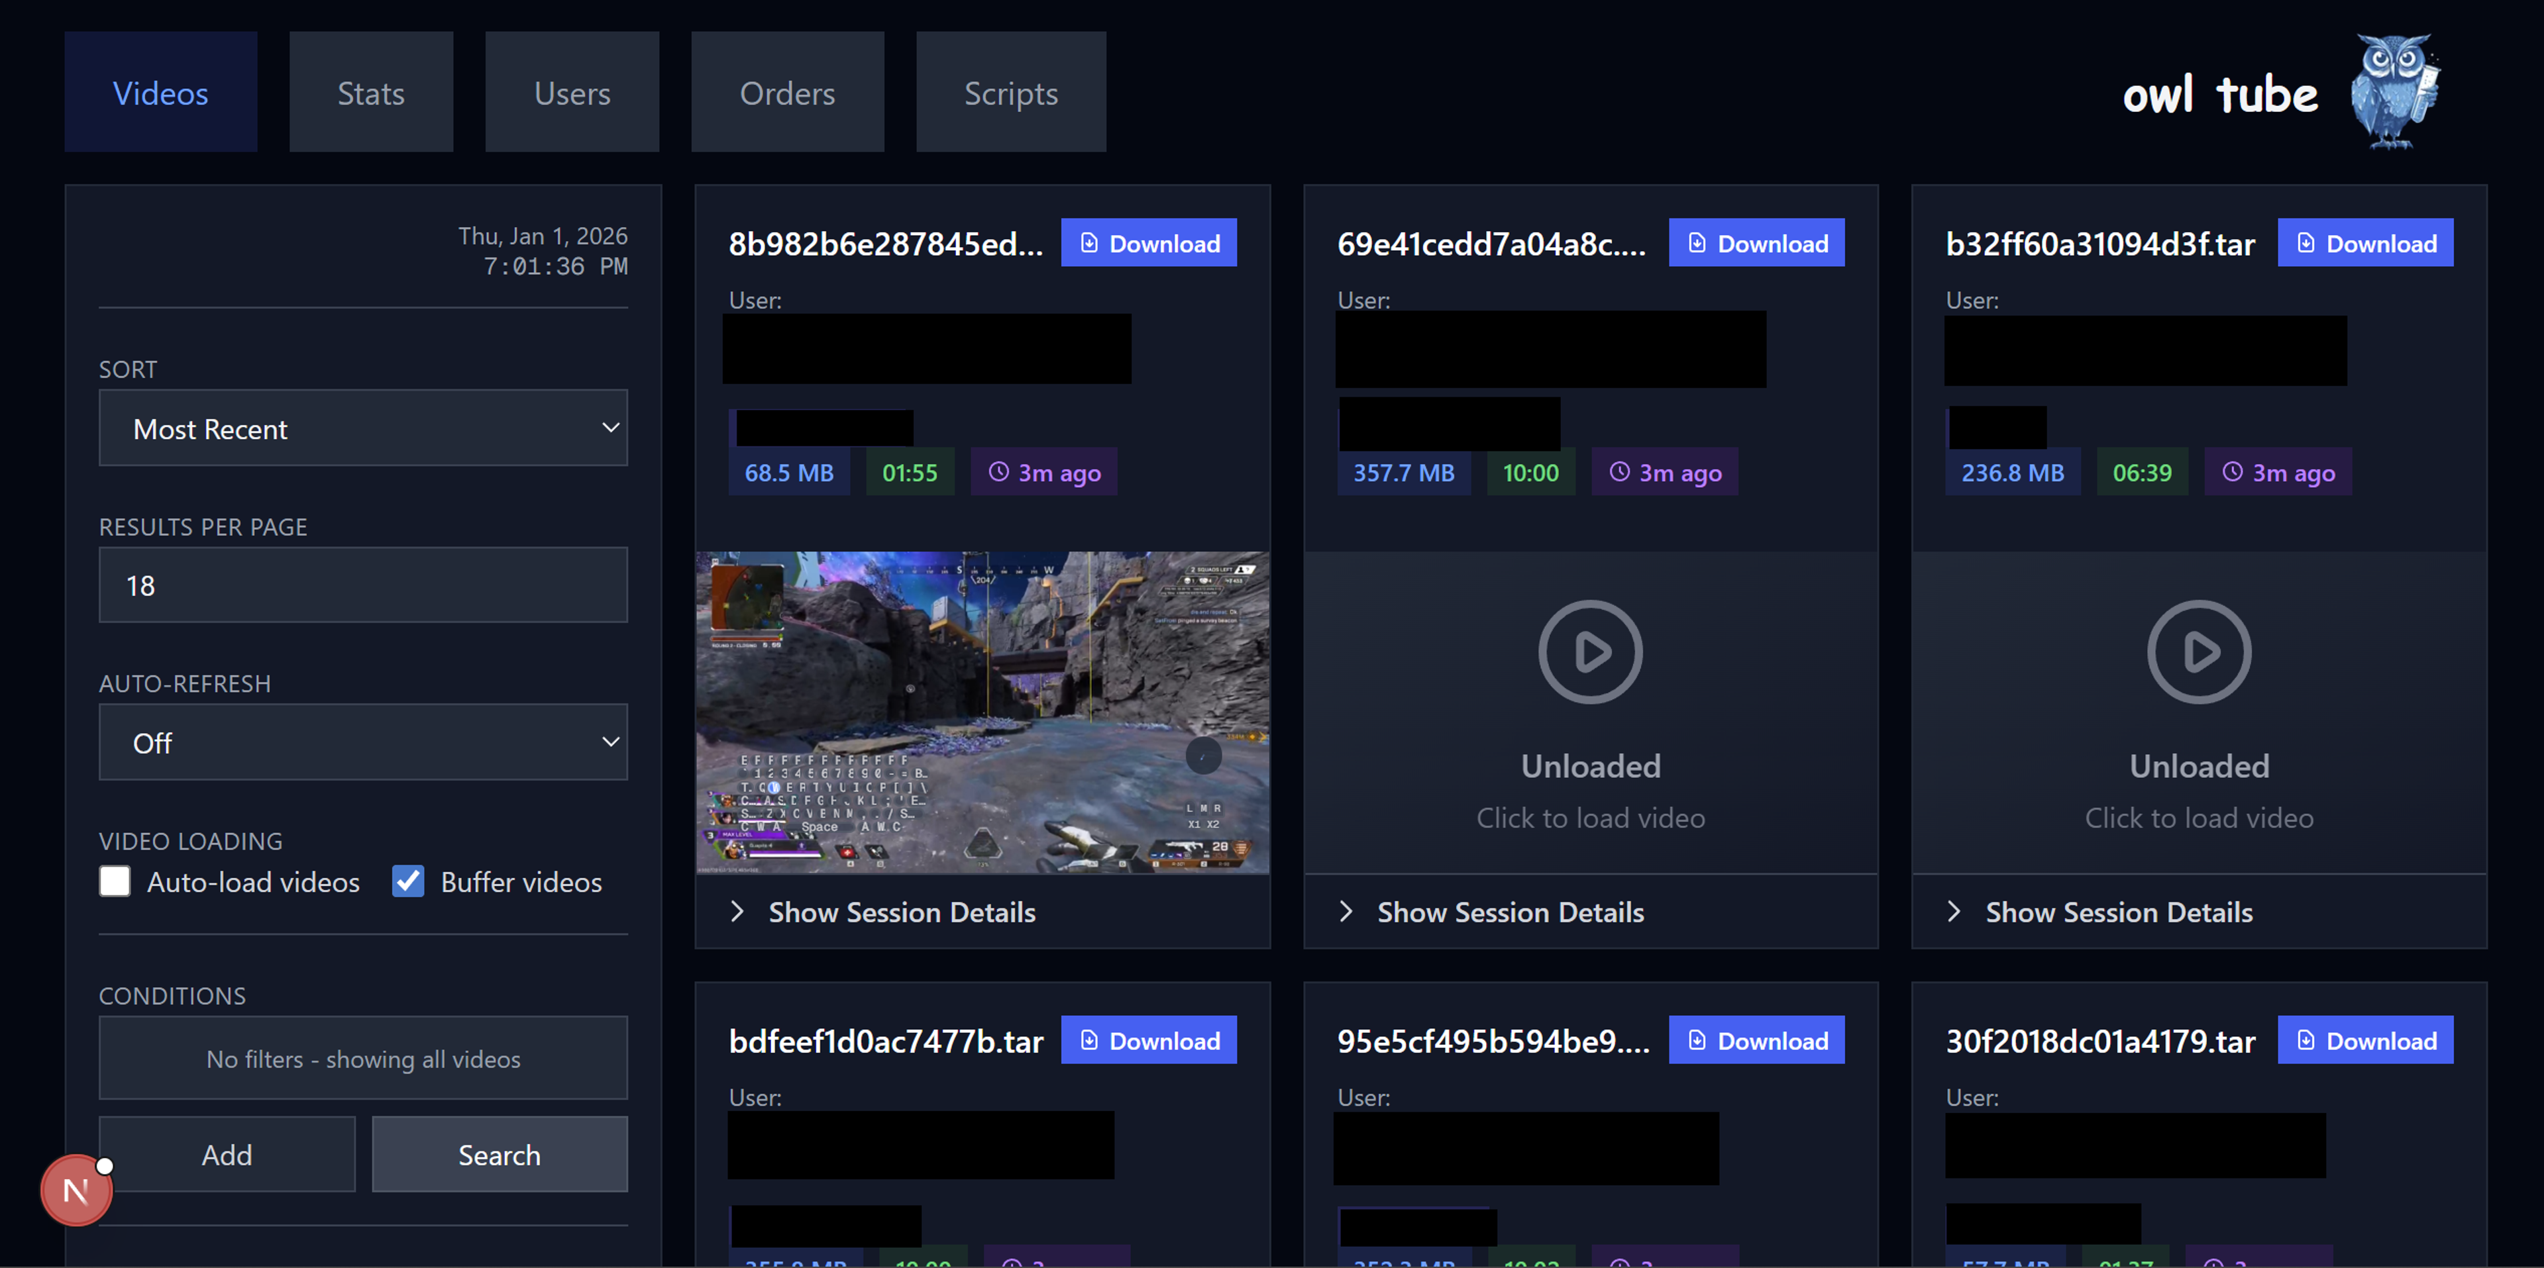The height and width of the screenshot is (1268, 2544).
Task: Select the Scripts tab
Action: [x=1010, y=92]
